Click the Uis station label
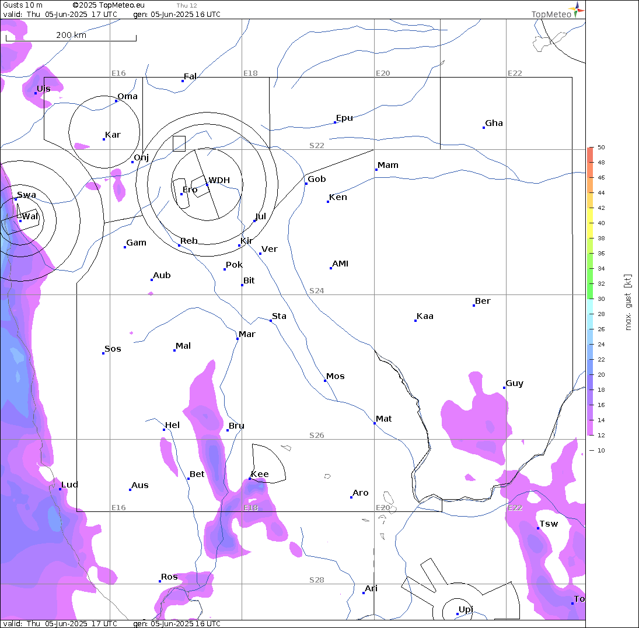Screen dimensions: 639x628 [x=44, y=89]
